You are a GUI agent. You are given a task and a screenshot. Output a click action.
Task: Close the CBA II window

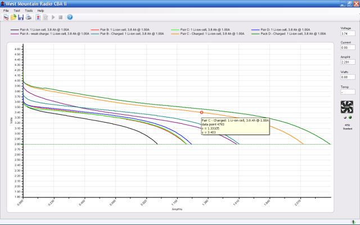coord(356,4)
